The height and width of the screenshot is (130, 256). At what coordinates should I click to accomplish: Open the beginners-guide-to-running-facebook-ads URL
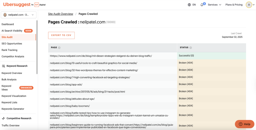(112, 126)
